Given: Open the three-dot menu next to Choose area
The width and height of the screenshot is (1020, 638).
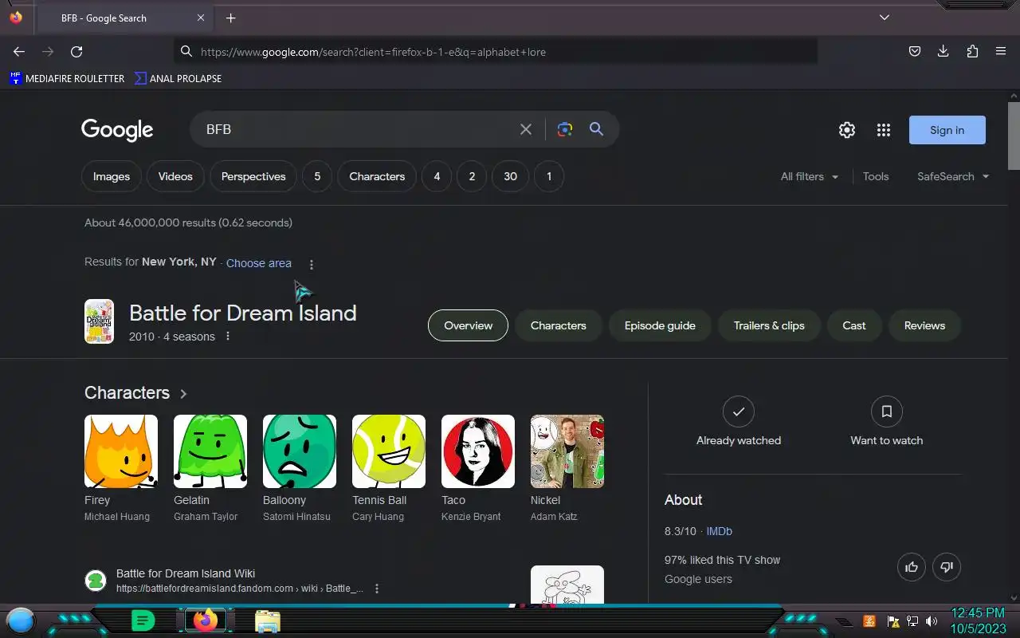Looking at the screenshot, I should 312,264.
